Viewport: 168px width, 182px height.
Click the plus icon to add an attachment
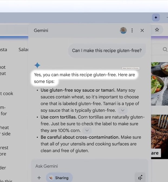(39, 178)
